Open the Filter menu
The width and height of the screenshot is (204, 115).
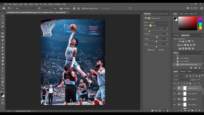tap(36, 4)
